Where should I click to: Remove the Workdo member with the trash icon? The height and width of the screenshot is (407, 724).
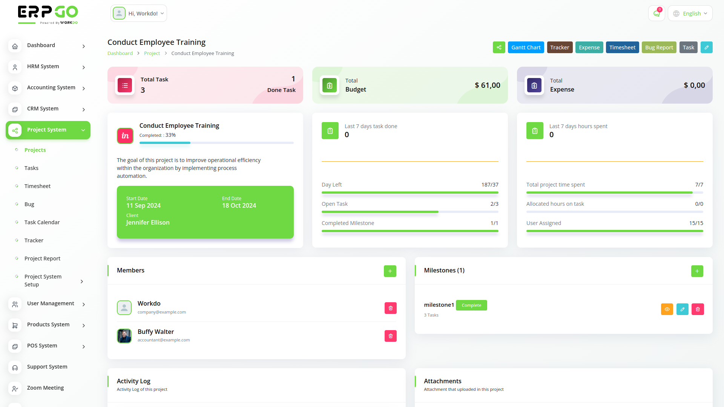coord(390,308)
